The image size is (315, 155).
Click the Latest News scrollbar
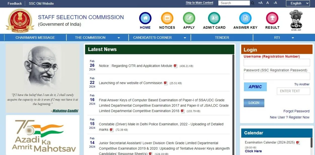tap(233, 105)
